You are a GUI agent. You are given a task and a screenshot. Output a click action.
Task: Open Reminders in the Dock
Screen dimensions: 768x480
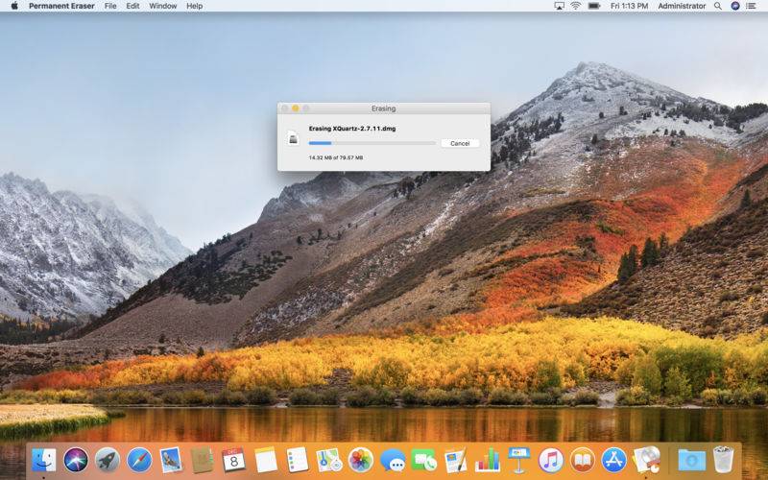[x=298, y=461]
